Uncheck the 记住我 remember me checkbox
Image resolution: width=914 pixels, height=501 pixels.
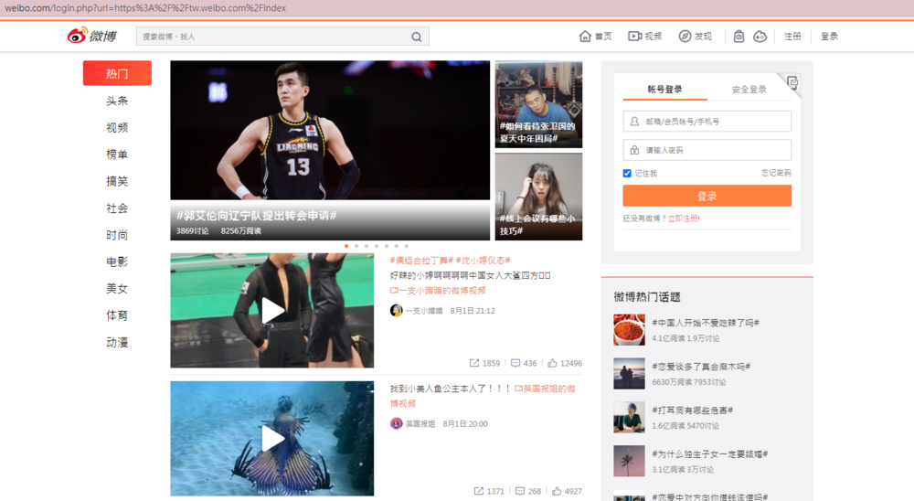(627, 174)
